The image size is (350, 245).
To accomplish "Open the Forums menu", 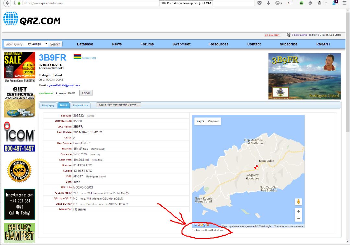I will click(147, 44).
